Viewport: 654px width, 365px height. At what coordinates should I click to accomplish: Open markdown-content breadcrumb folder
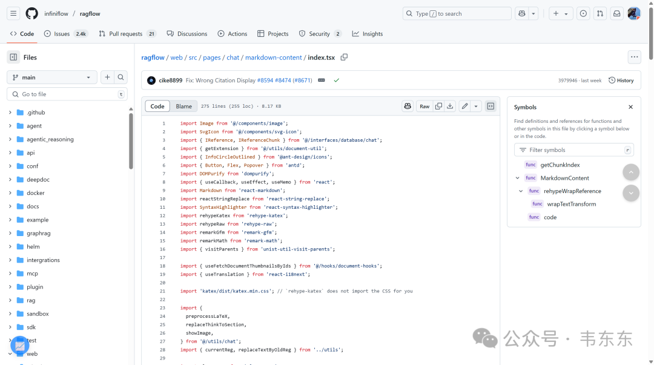(273, 58)
